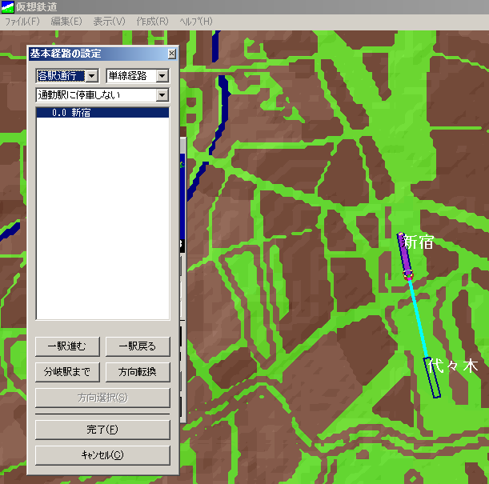Click the 代々木 station marker on map
Image resolution: width=489 pixels, height=484 pixels.
[433, 378]
